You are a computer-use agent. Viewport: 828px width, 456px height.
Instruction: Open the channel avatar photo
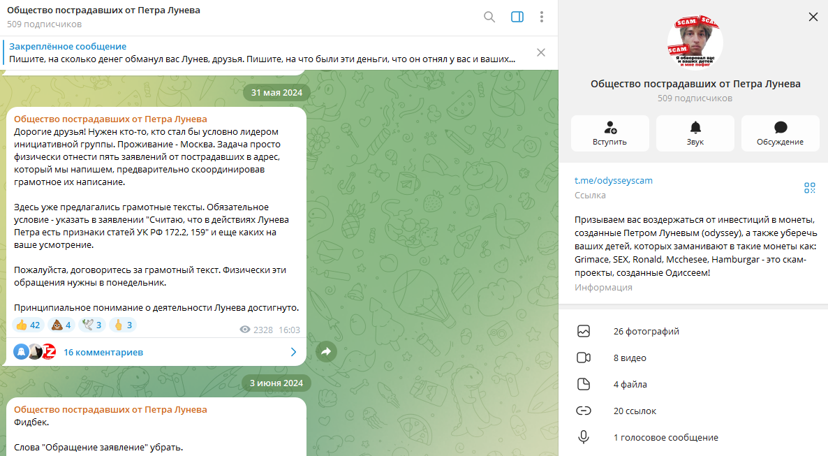(x=695, y=43)
